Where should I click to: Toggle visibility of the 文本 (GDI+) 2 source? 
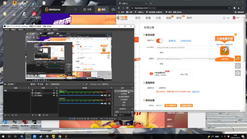[x=54, y=91]
